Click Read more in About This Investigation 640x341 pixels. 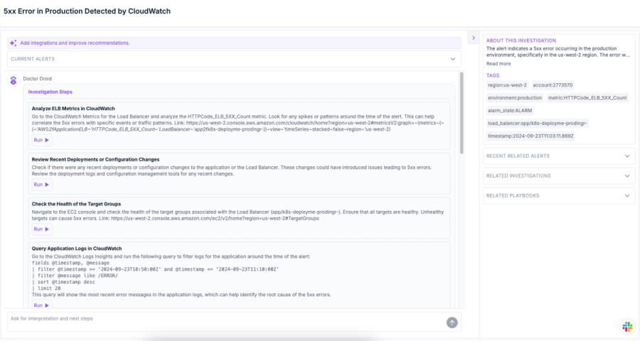pyautogui.click(x=498, y=64)
